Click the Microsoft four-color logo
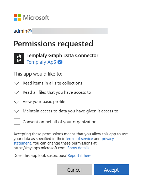Viewport: 143px width, 189px height. coord(17,17)
